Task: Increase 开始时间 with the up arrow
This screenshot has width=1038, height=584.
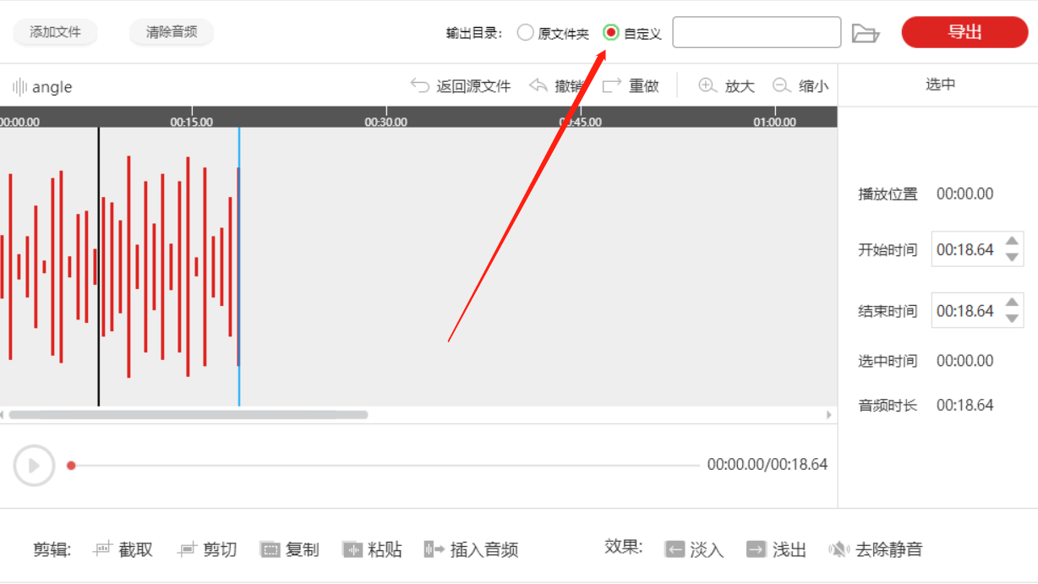Action: [x=1012, y=242]
